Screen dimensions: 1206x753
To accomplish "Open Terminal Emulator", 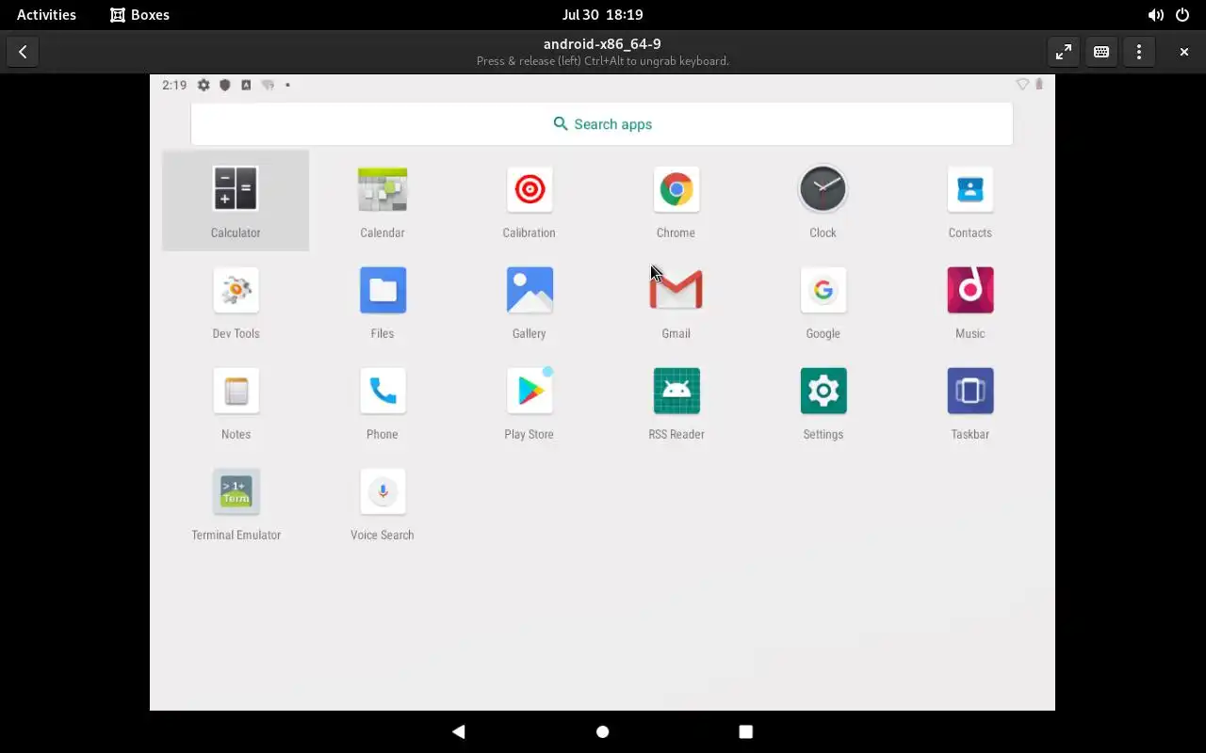I will (236, 503).
